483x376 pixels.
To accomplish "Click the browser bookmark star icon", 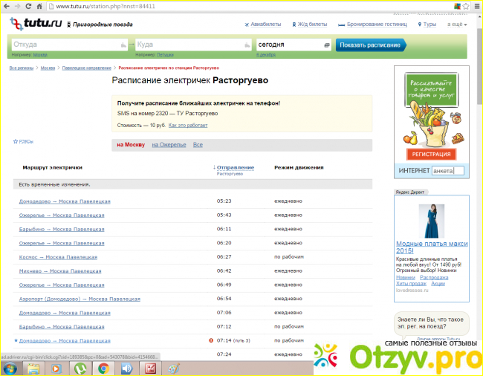I will (444, 6).
